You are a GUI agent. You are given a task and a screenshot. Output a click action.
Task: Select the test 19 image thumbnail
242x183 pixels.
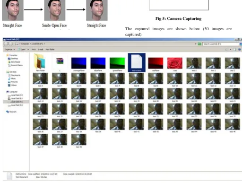tap(137, 94)
